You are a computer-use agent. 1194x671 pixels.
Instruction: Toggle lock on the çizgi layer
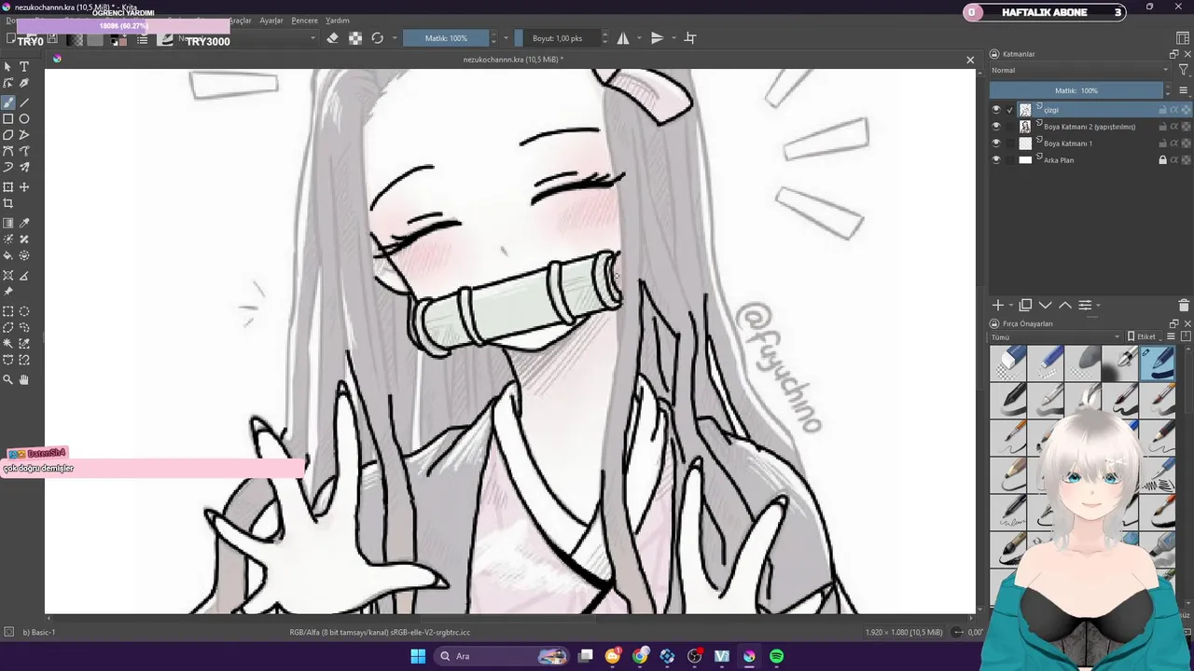pyautogui.click(x=1162, y=110)
